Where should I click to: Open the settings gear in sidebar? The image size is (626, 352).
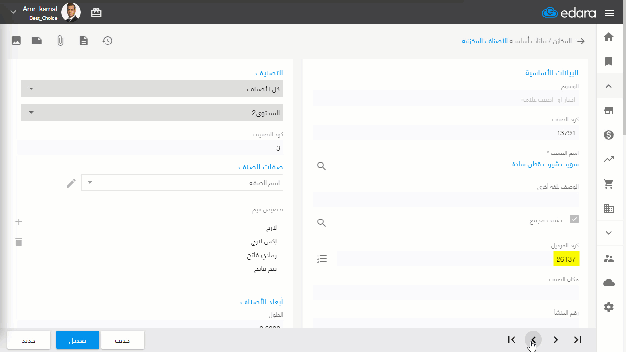coord(609,307)
